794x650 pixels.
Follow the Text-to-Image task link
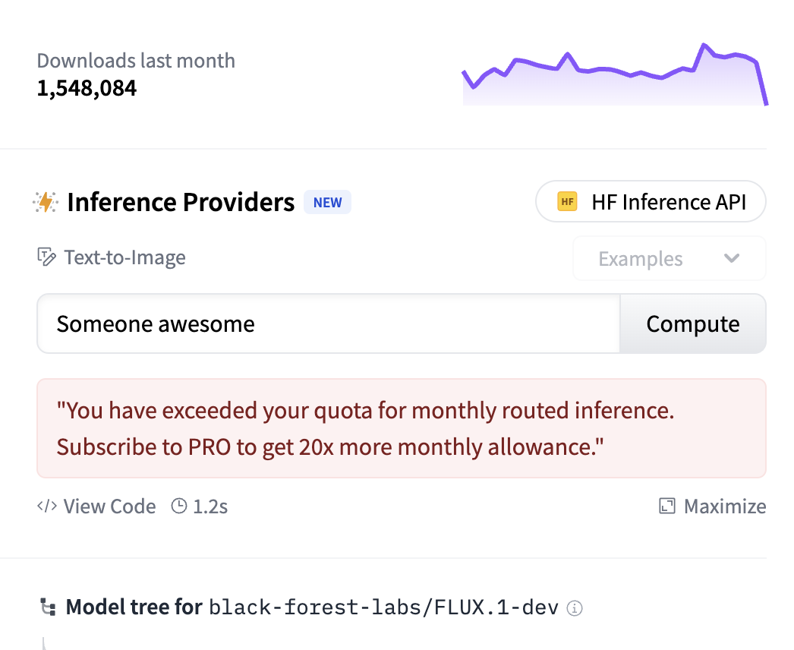(124, 257)
